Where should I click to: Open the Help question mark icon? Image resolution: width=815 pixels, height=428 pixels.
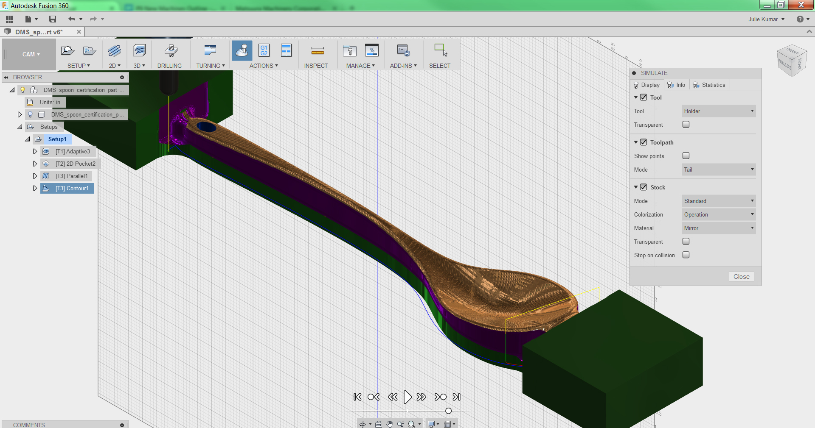point(800,19)
